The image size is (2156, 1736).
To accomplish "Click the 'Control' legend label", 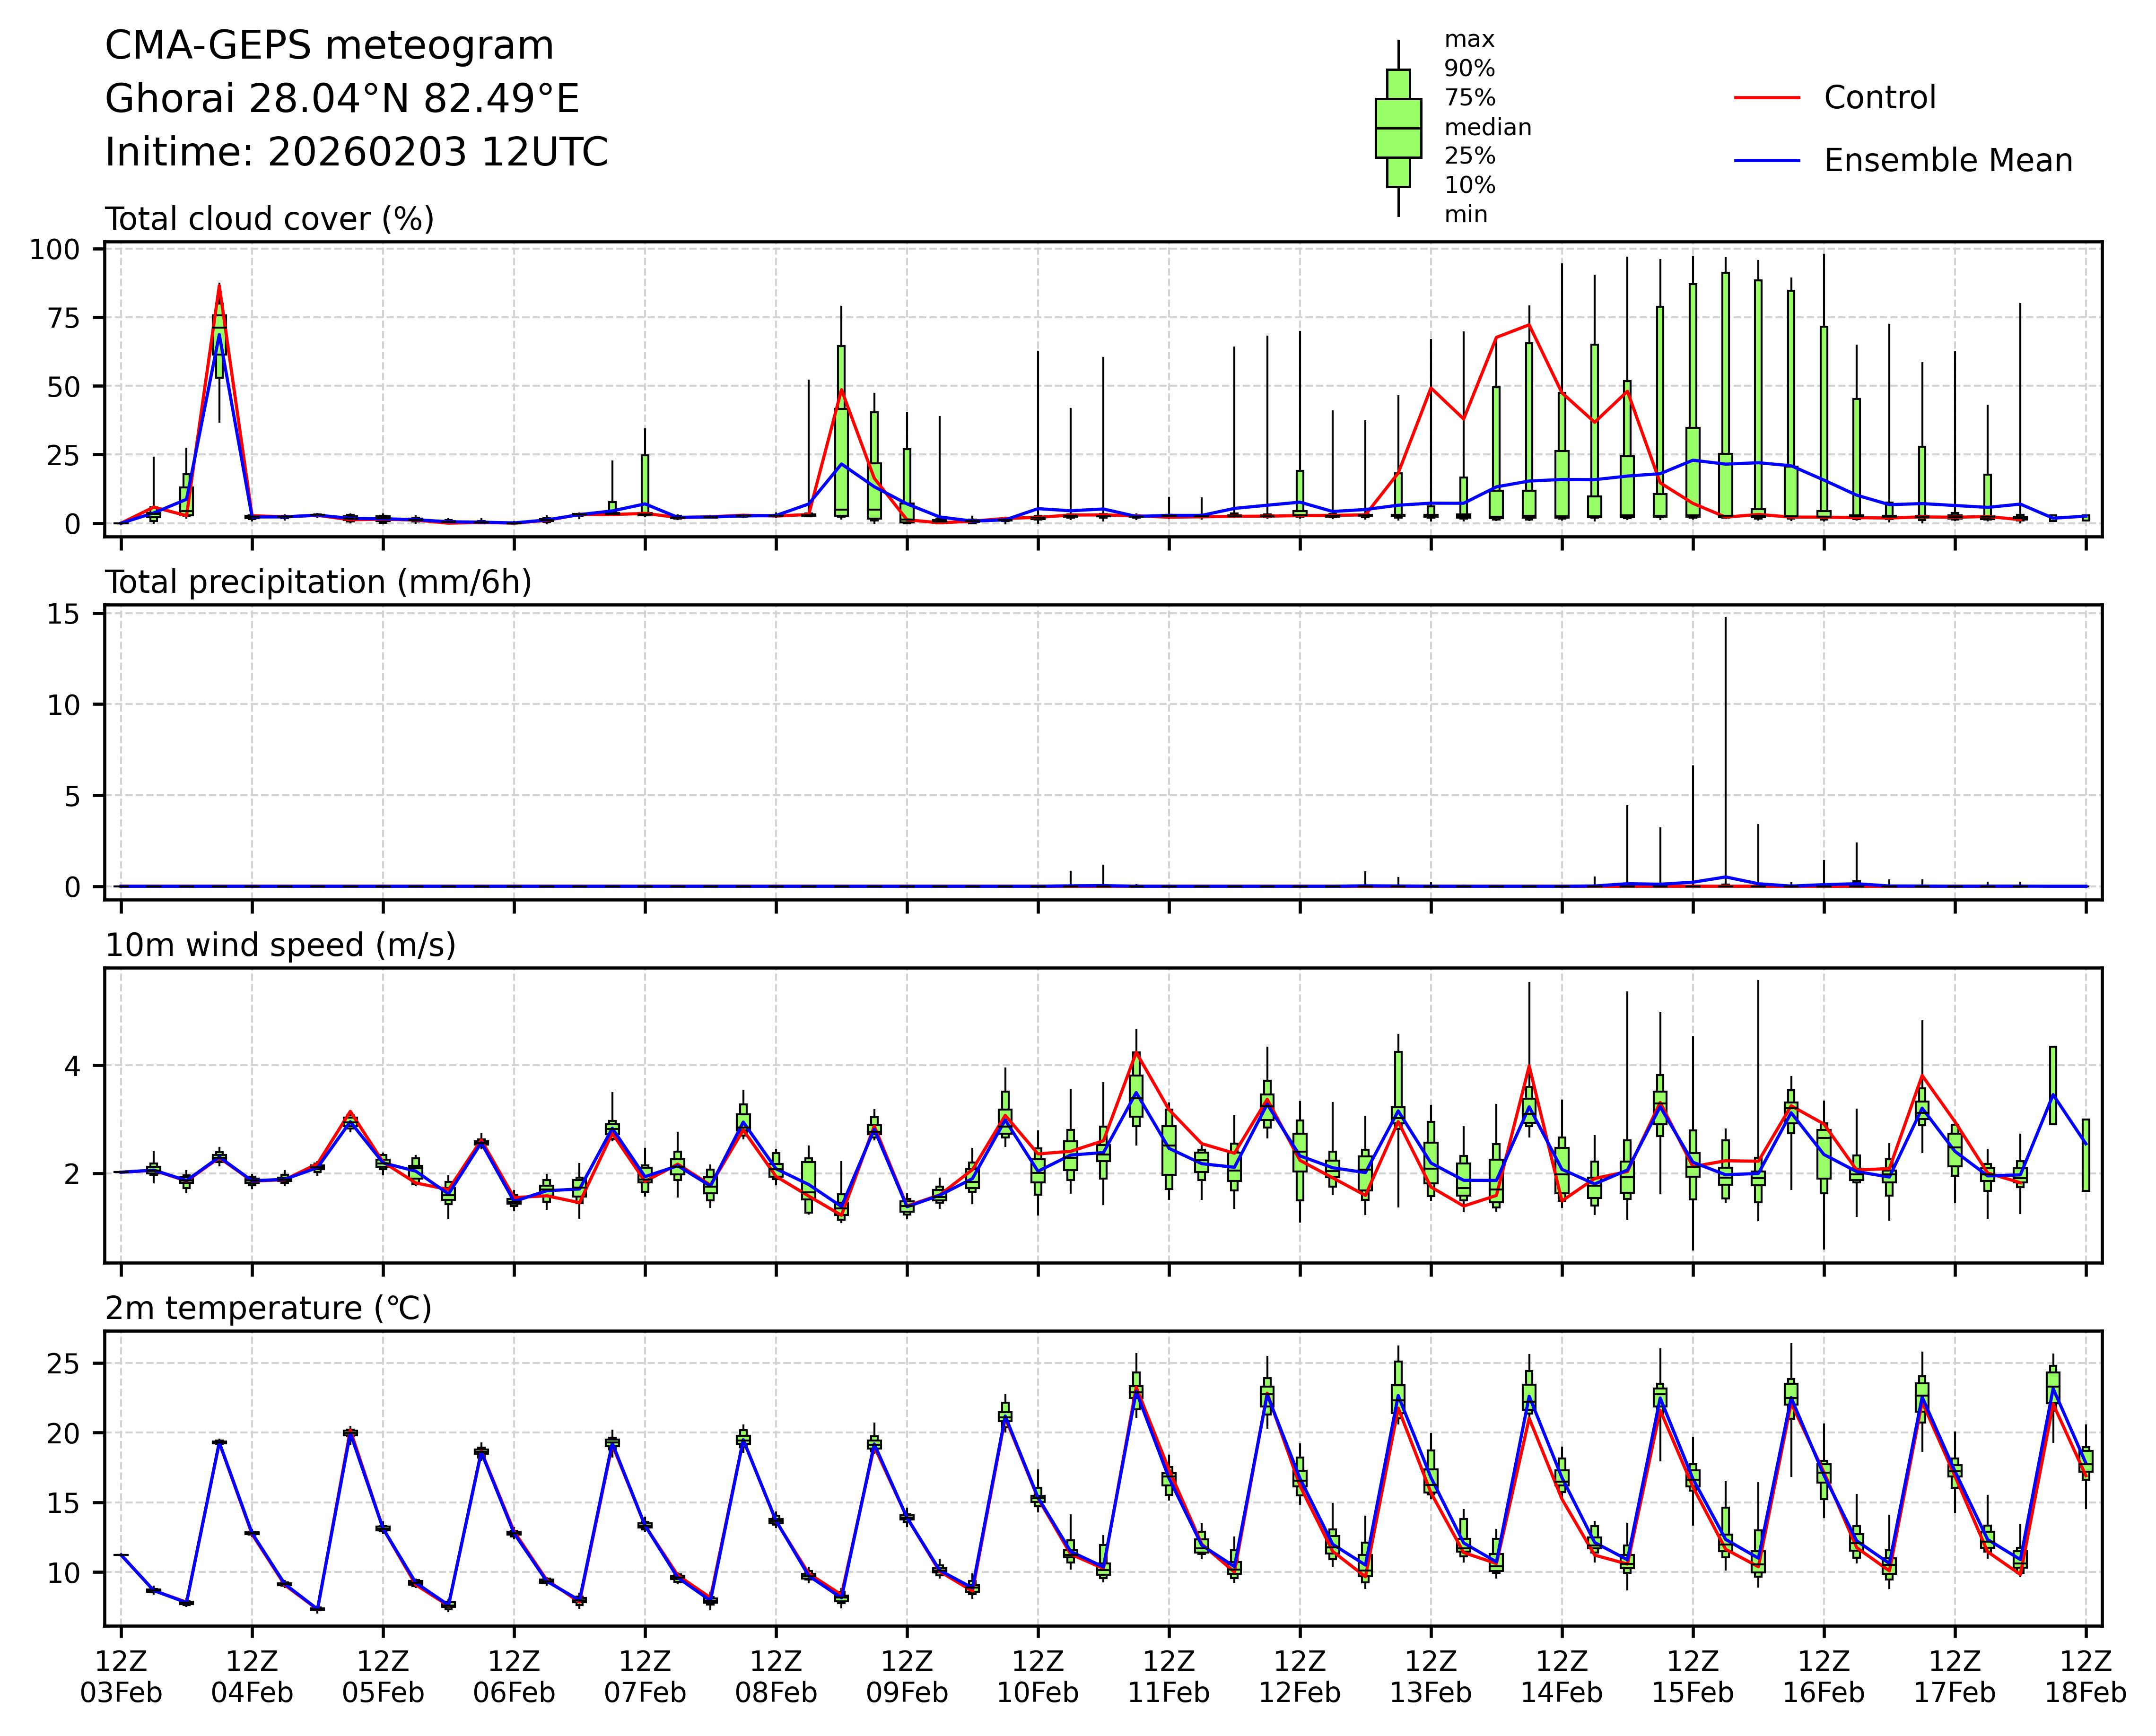I will point(1879,98).
